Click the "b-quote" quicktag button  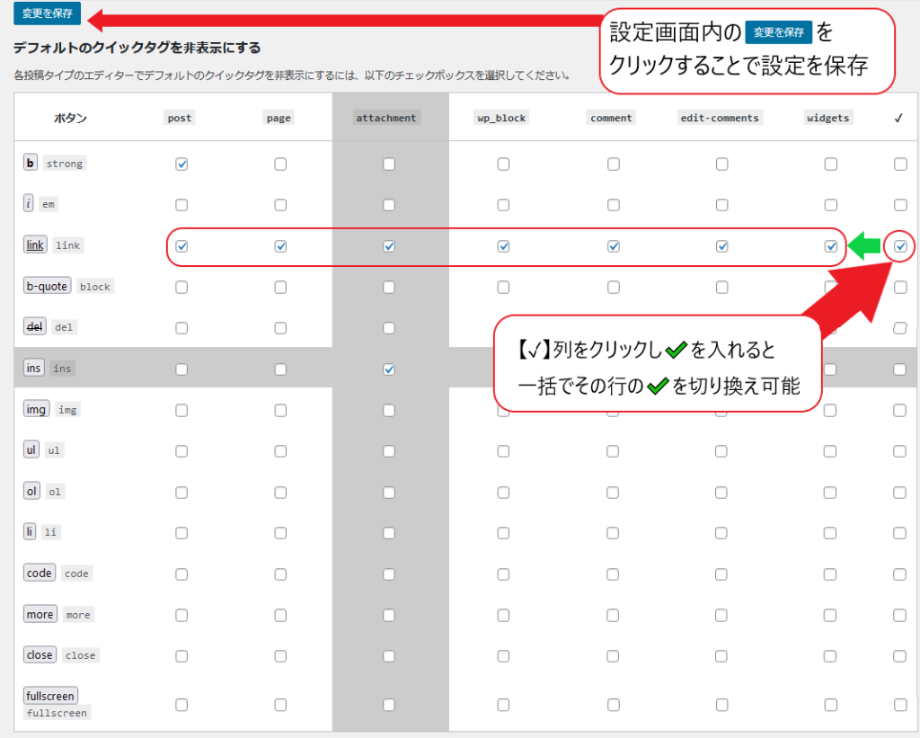click(47, 286)
